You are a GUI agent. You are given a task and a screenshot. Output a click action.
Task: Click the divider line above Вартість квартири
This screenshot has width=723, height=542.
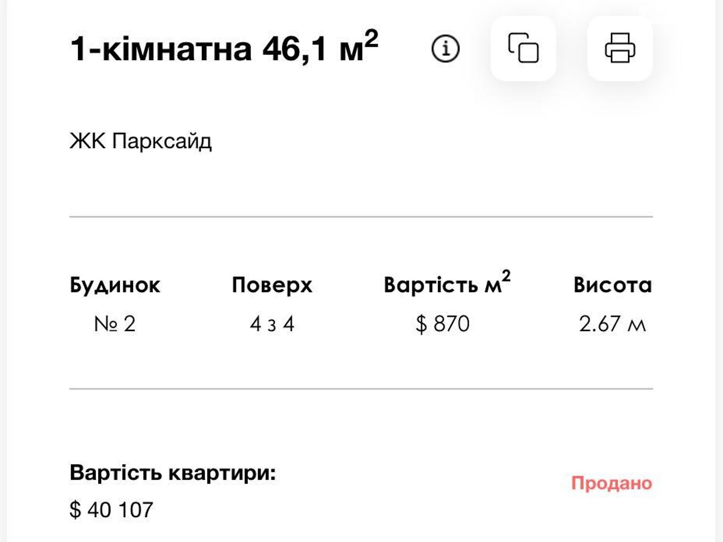click(x=361, y=388)
